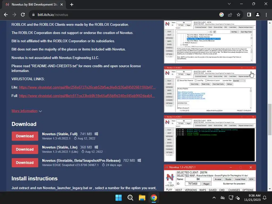Click the forward navigation arrow
This screenshot has height=204, width=272.
(14, 15)
